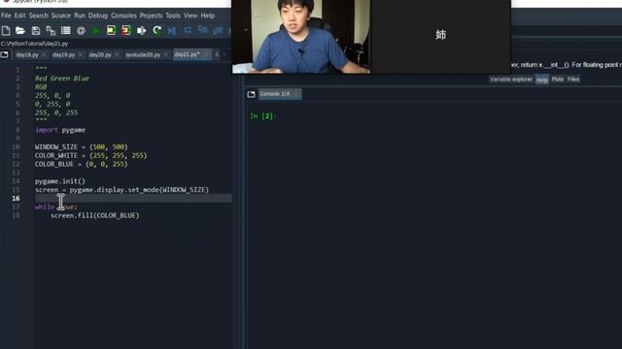Click the COLOR_WHITE = (255, 255, 255) line

tap(90, 155)
